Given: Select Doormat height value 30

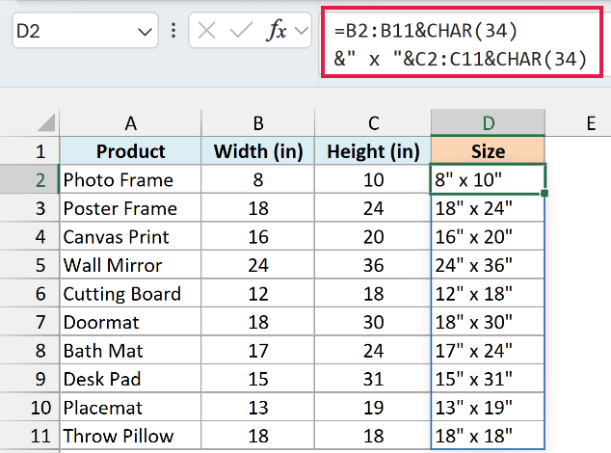Looking at the screenshot, I should 373,322.
